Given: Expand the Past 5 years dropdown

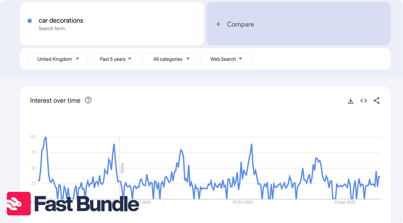Looking at the screenshot, I should pyautogui.click(x=116, y=59).
